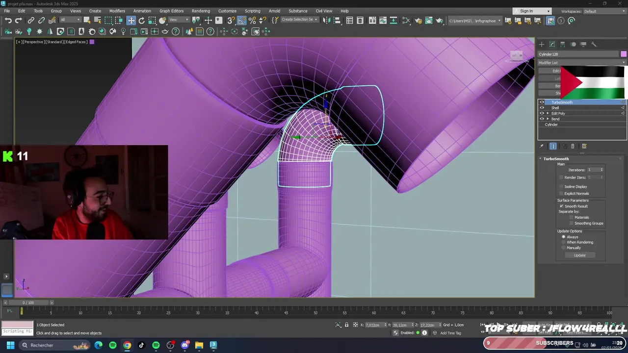628x353 pixels.
Task: Open Configure Modifier Sets icon
Action: tap(584, 146)
